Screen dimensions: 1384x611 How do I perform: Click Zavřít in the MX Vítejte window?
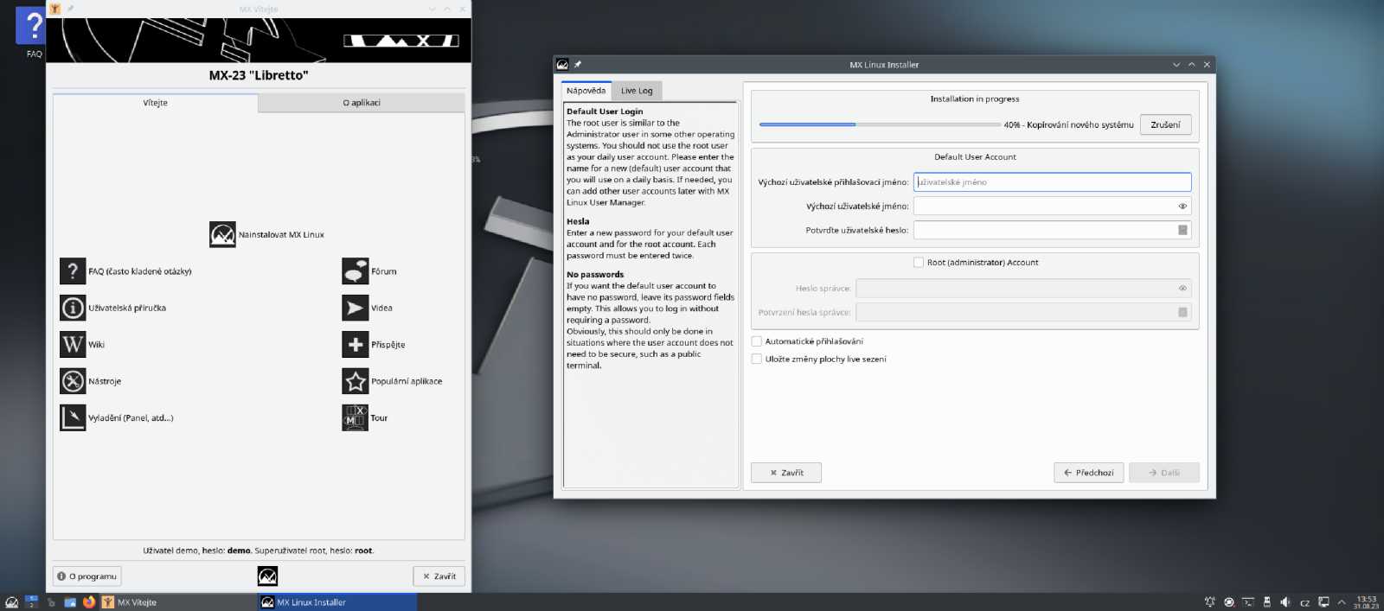coord(439,576)
